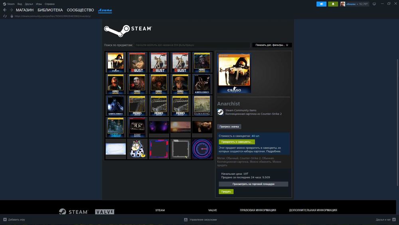Open the Steam menu in the title bar

click(11, 4)
